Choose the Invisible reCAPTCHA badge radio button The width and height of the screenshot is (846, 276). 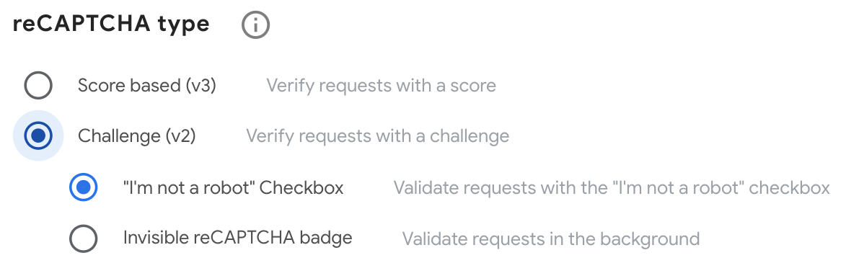click(x=84, y=239)
